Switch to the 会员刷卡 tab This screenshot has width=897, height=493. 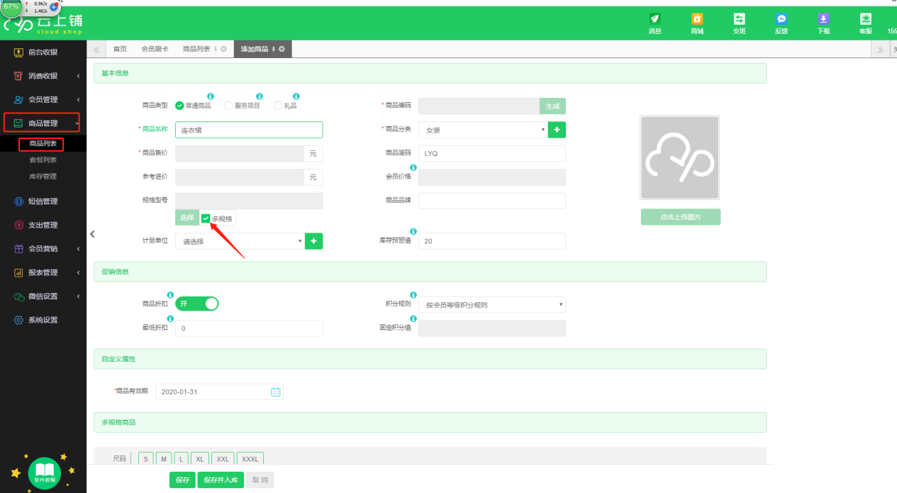click(x=155, y=49)
